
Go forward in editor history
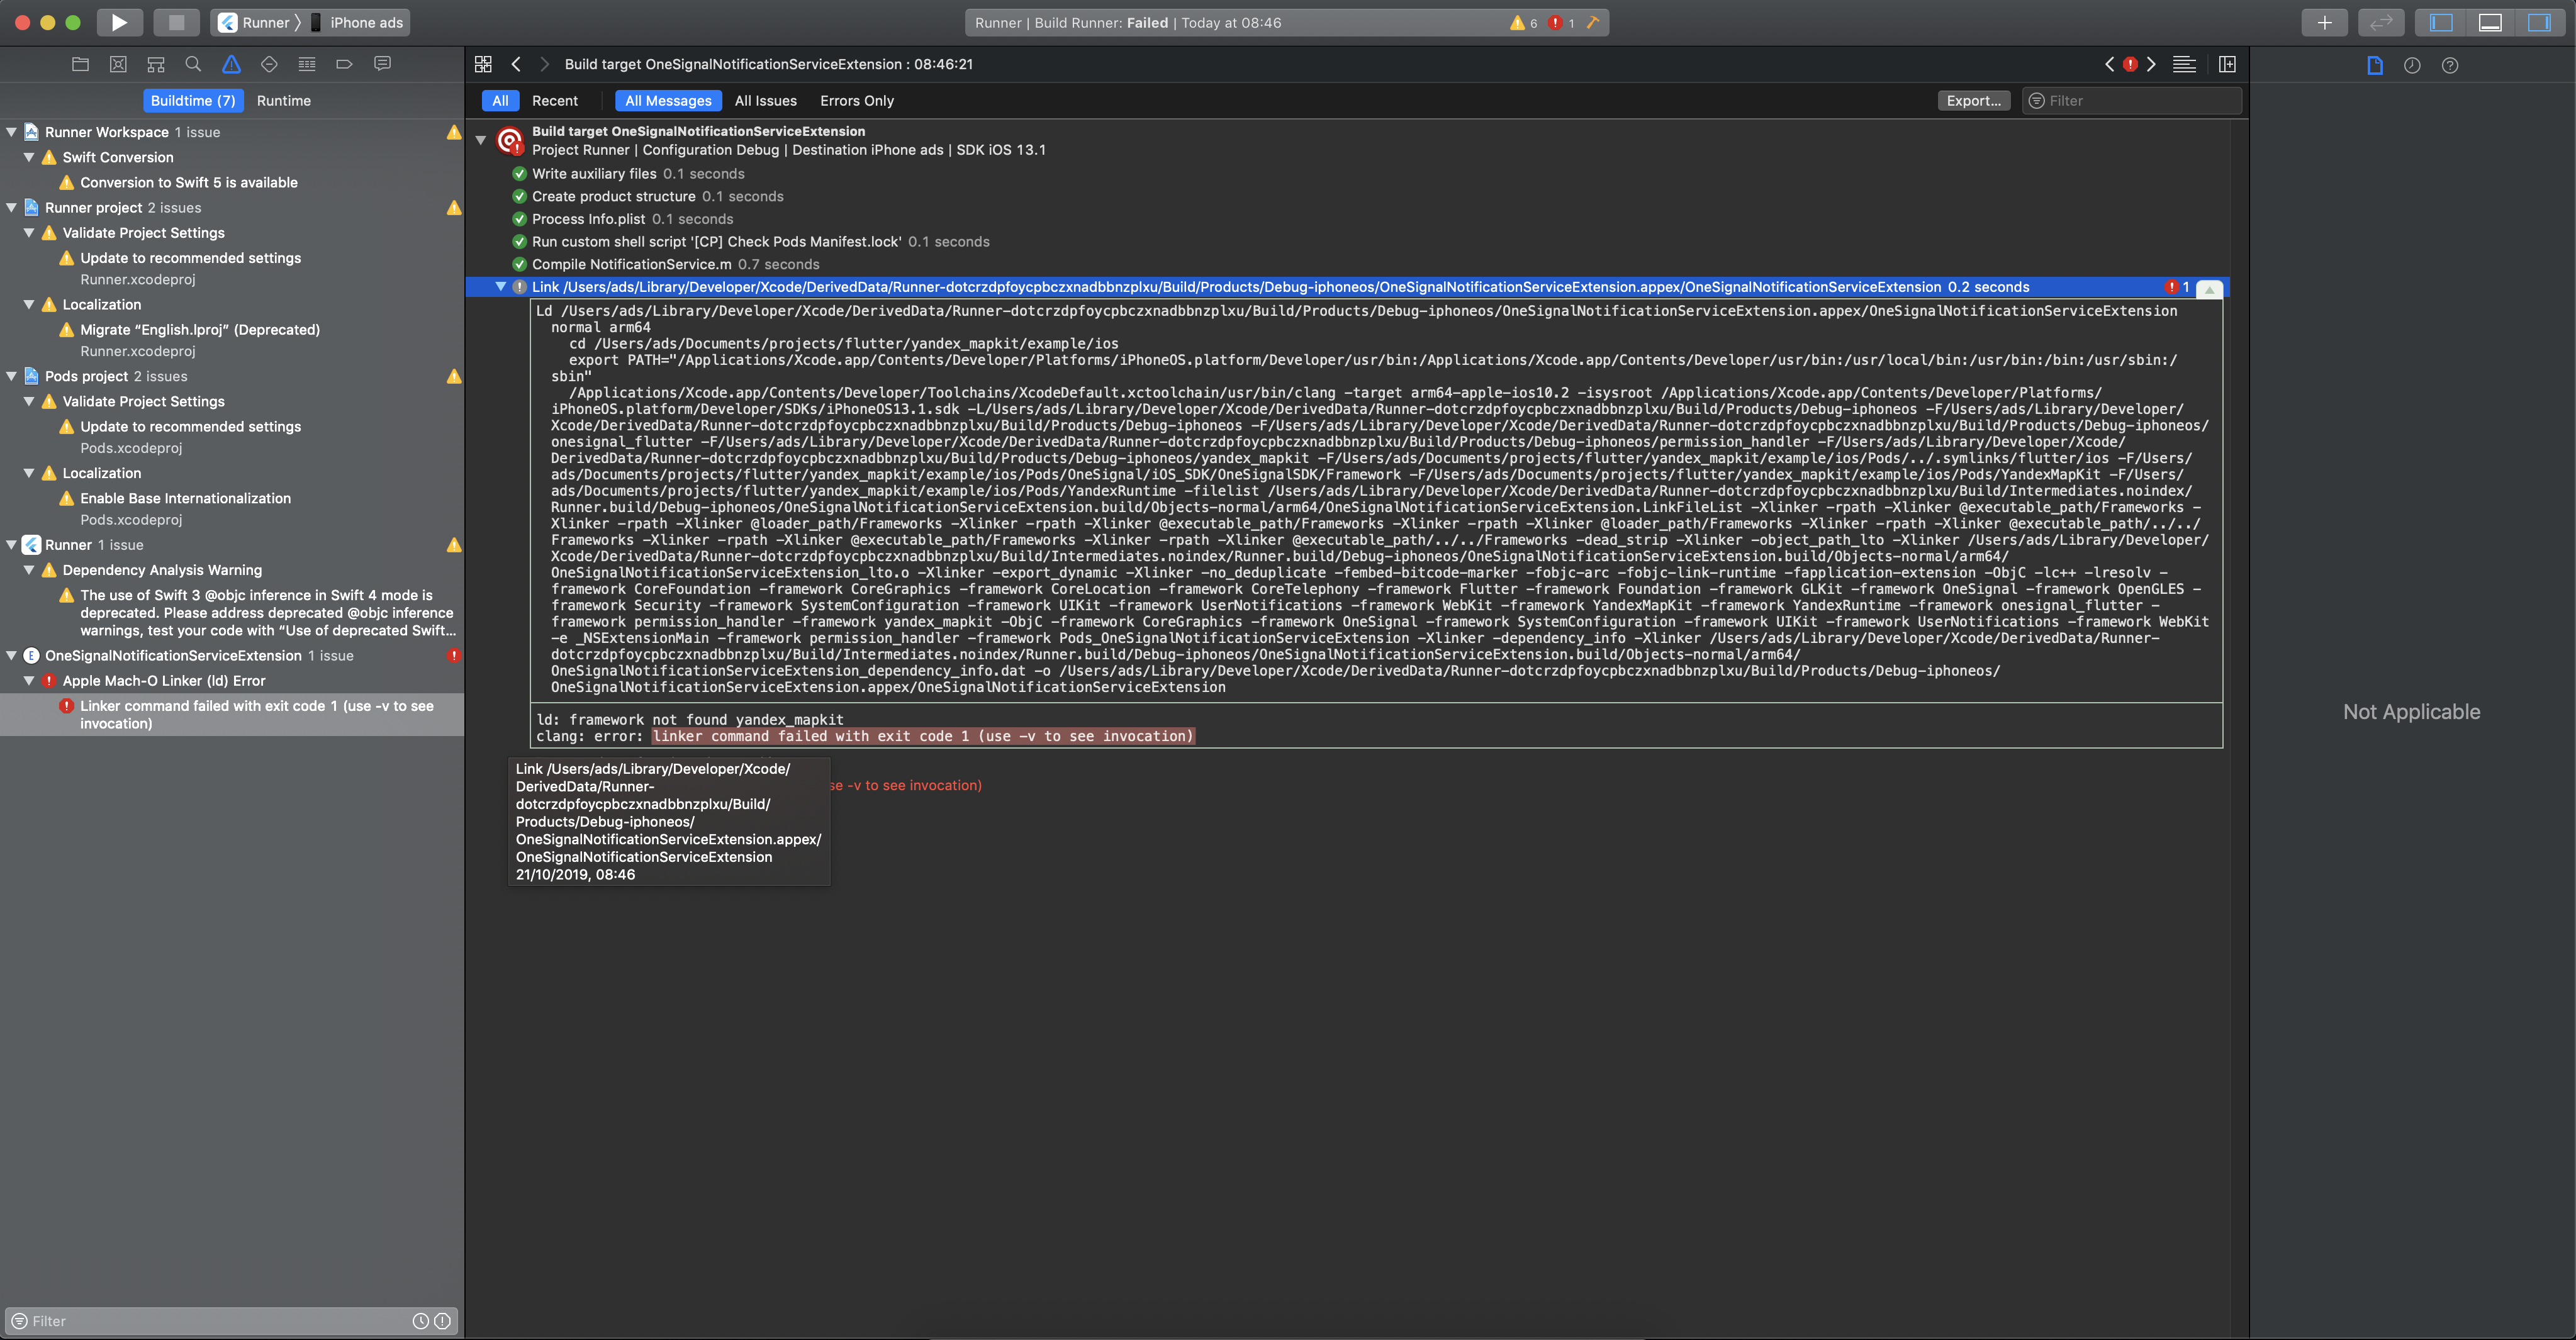tap(544, 64)
